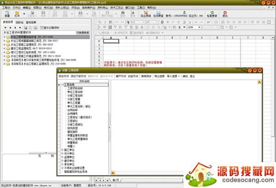Viewport: 276px width, 188px height.
Task: Click the 切换模板库 button
Action: click(x=83, y=33)
